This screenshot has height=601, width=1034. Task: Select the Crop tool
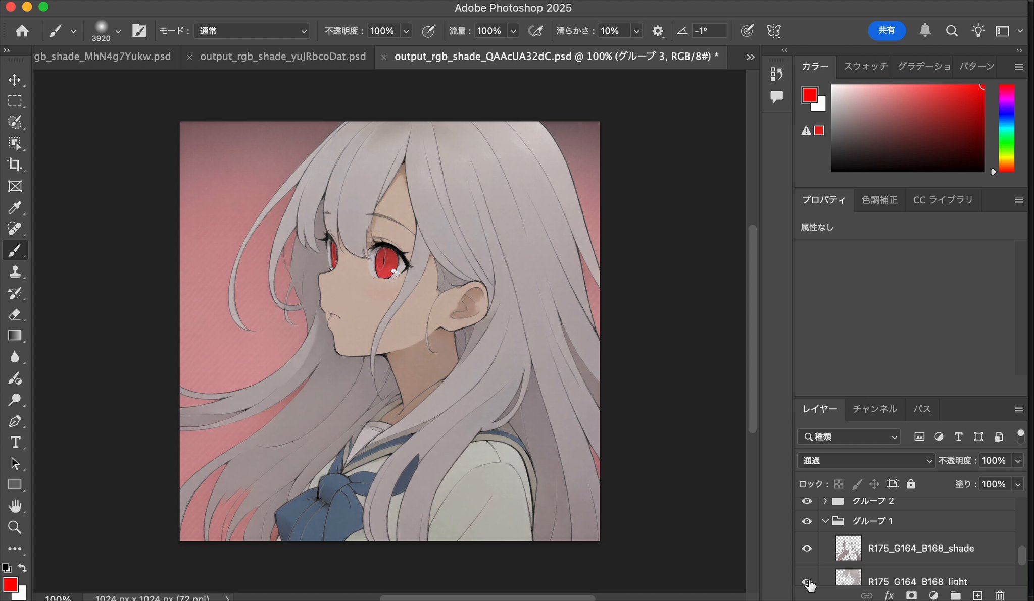[15, 165]
